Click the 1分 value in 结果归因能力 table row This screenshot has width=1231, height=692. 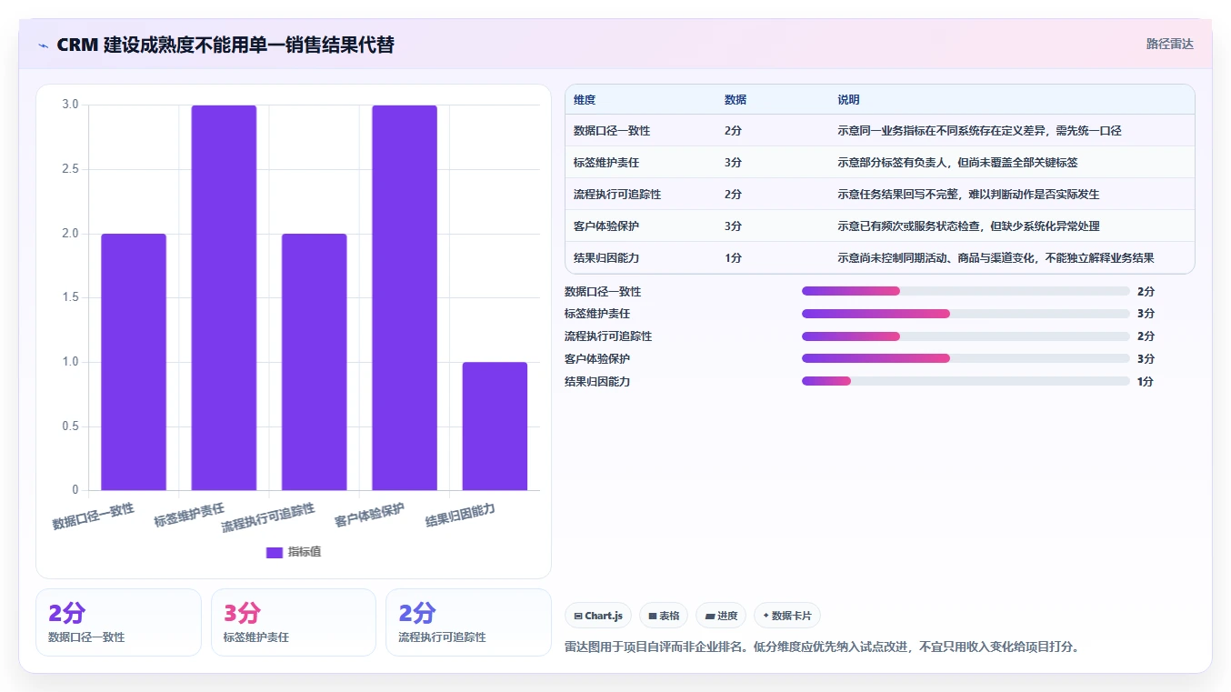pyautogui.click(x=733, y=258)
